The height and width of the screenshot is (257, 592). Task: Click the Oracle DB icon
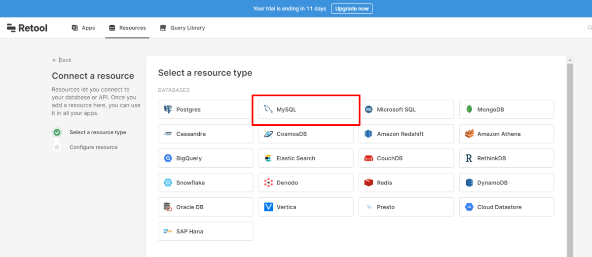[168, 207]
